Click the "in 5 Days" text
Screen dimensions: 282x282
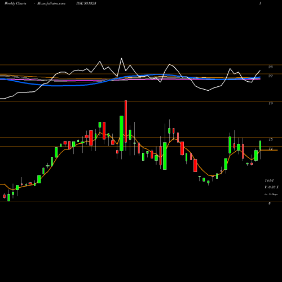271,194
